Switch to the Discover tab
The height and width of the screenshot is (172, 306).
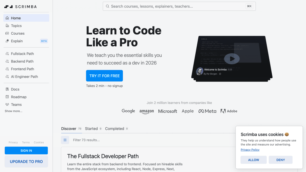[x=71, y=129]
